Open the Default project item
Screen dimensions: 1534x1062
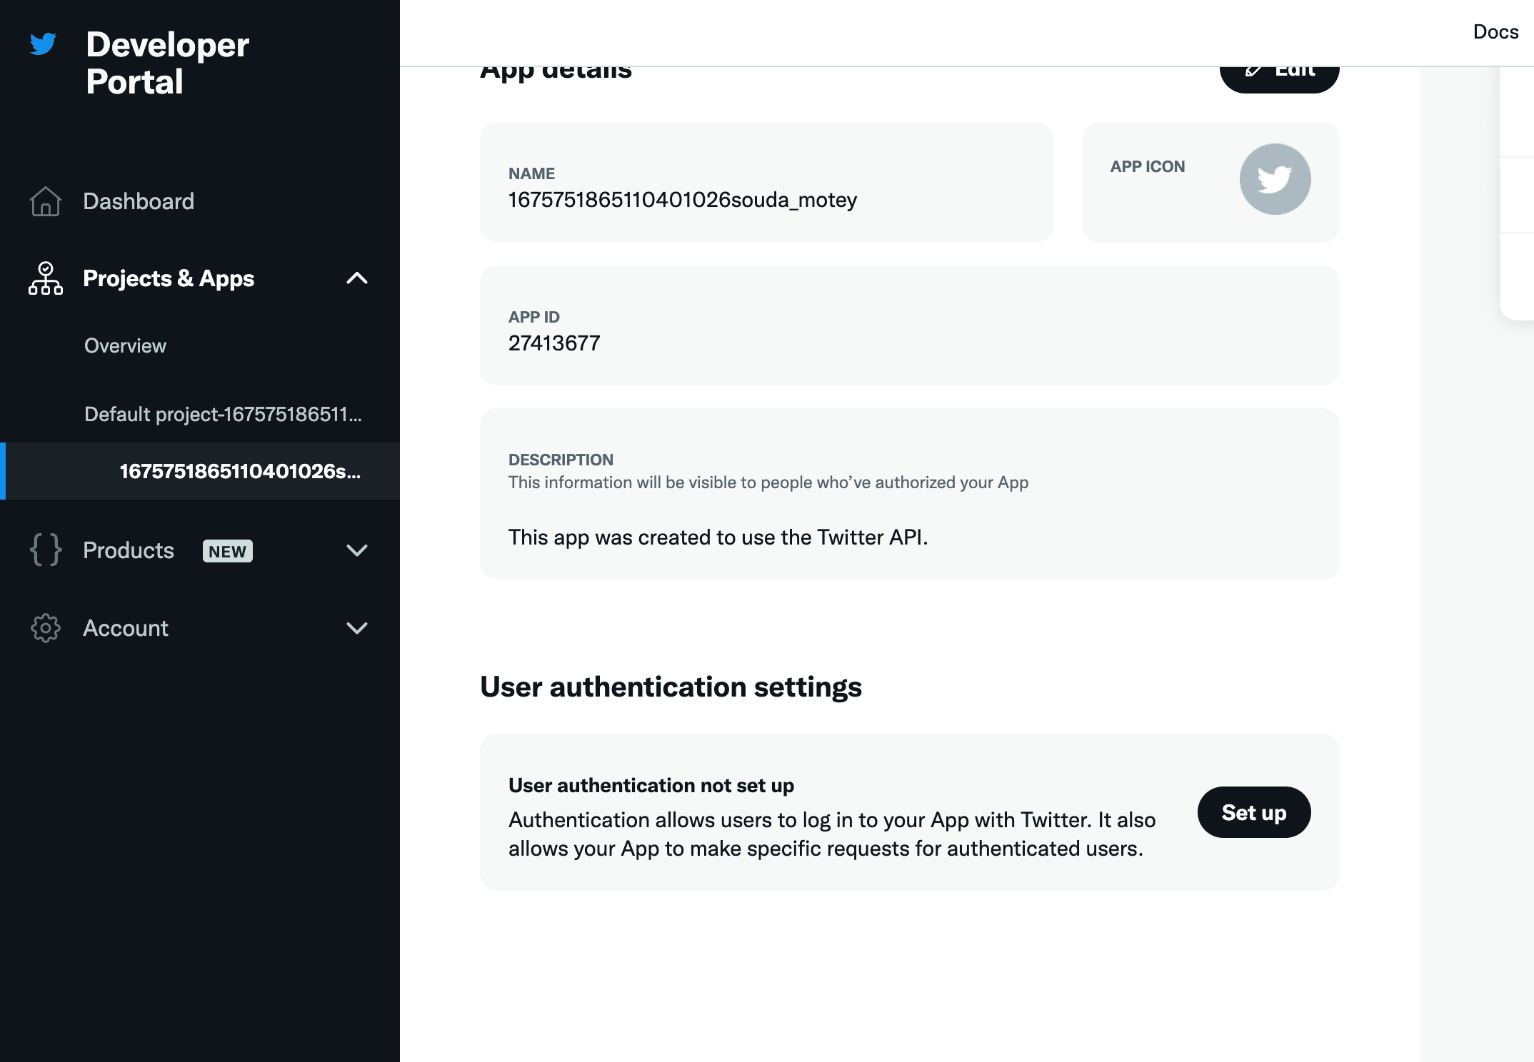click(x=223, y=415)
